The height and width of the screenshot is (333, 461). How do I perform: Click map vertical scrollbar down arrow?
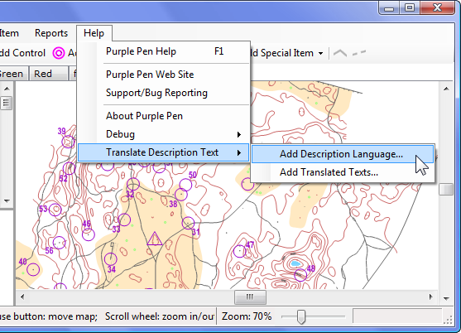coord(446,298)
